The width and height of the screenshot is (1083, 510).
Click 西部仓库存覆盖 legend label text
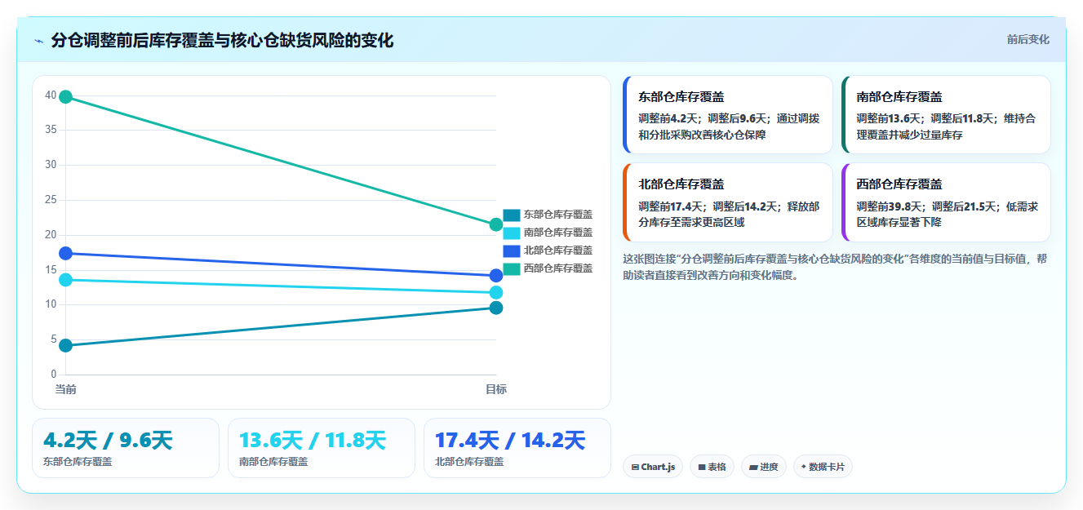[x=558, y=268]
